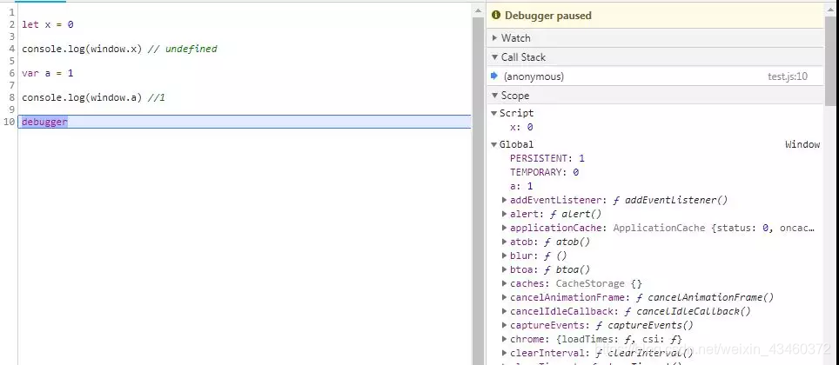839x365 pixels.
Task: Expand the Watch section
Action: [494, 38]
